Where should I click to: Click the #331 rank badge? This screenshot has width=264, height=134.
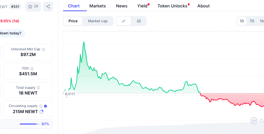(x=15, y=6)
